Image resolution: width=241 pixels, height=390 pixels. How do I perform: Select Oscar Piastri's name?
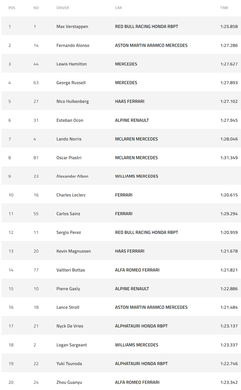point(69,158)
